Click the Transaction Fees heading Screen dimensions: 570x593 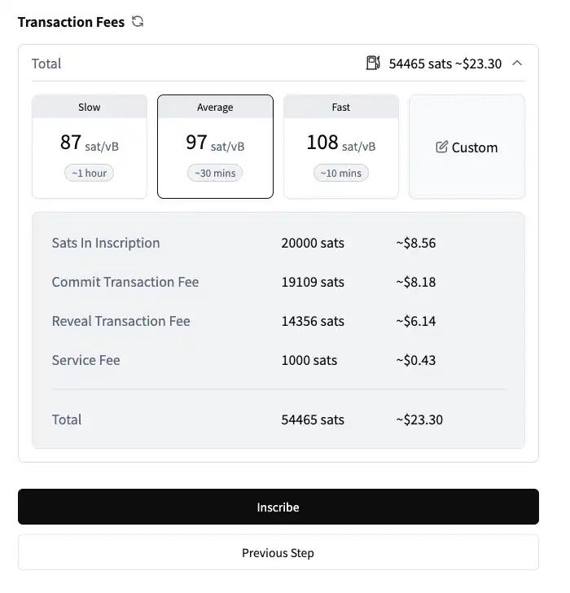[x=71, y=22]
